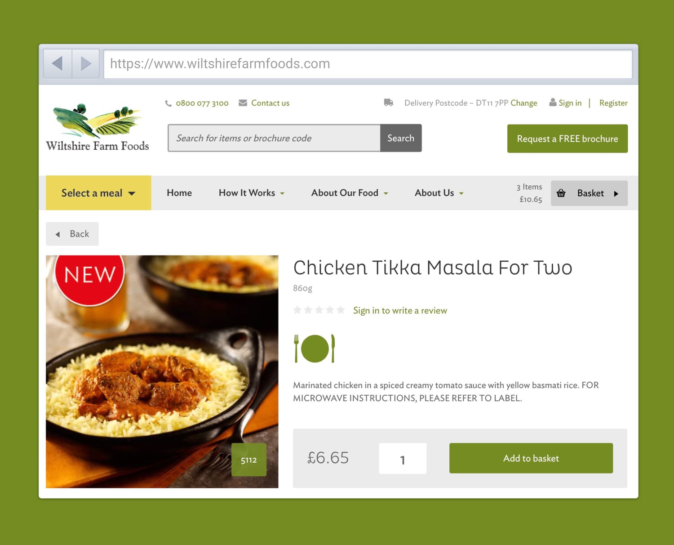Expand the How It Works menu
674x545 pixels.
pos(252,193)
